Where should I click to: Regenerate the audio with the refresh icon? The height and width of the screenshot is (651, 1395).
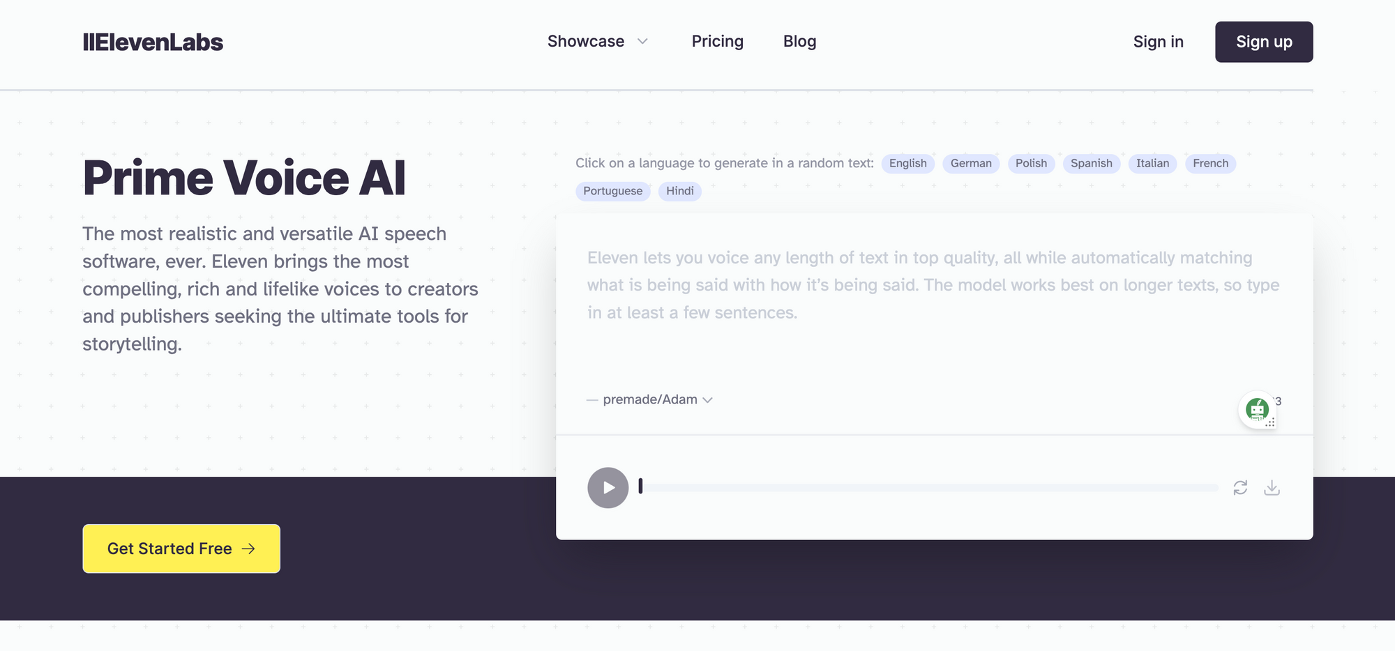[1240, 488]
